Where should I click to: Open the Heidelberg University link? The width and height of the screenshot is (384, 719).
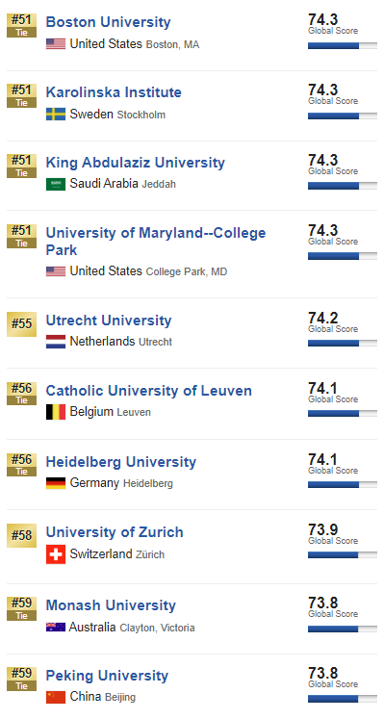(121, 462)
